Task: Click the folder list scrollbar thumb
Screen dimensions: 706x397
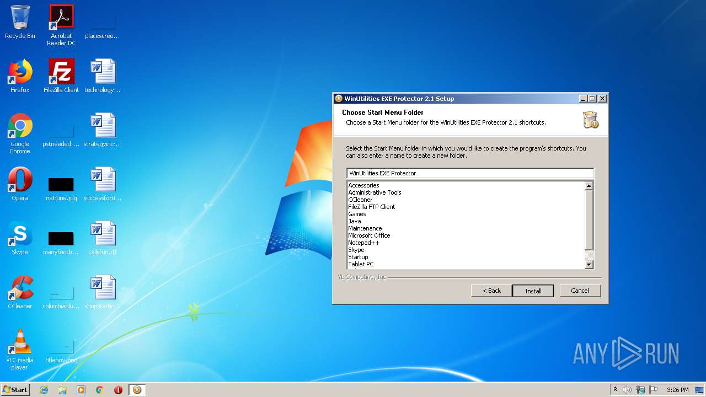Action: (x=589, y=220)
